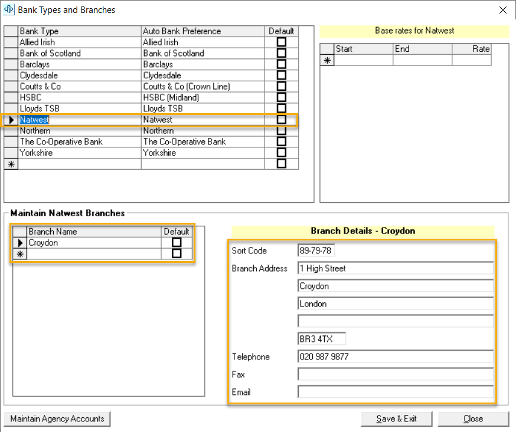The width and height of the screenshot is (516, 432).
Task: Click the Branch Name column header
Action: click(x=94, y=232)
